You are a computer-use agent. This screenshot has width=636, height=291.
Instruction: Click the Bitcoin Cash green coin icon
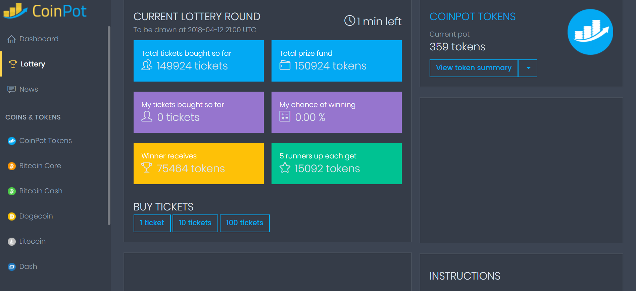point(12,191)
